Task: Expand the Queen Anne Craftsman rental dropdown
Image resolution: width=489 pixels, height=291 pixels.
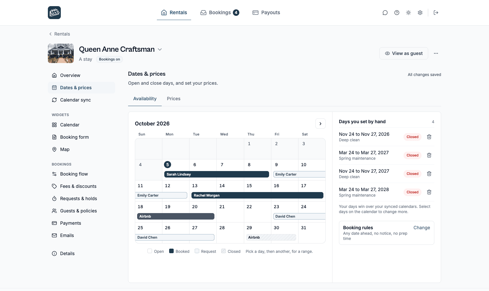Action: point(160,49)
